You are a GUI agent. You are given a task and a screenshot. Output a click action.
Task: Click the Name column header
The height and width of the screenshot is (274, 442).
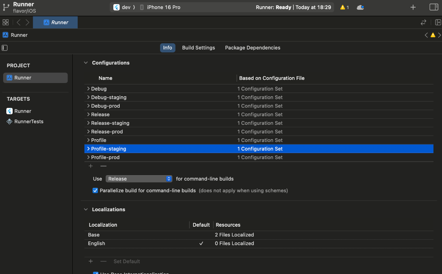point(105,78)
